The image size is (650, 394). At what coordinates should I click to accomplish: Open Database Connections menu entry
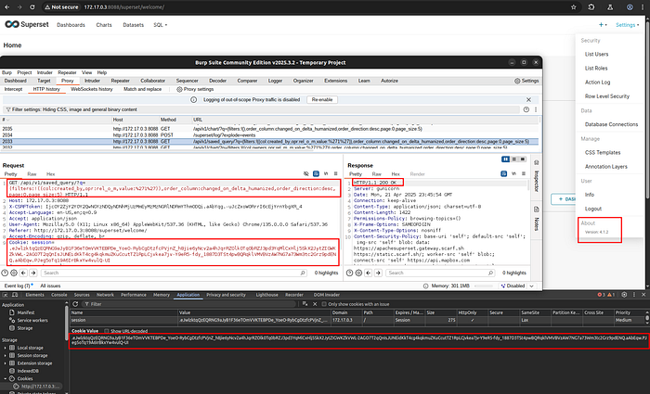[x=611, y=124]
